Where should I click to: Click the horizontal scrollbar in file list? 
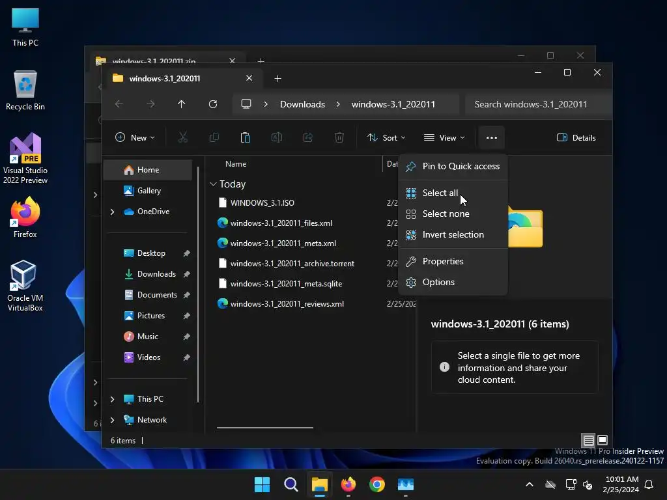tap(265, 428)
